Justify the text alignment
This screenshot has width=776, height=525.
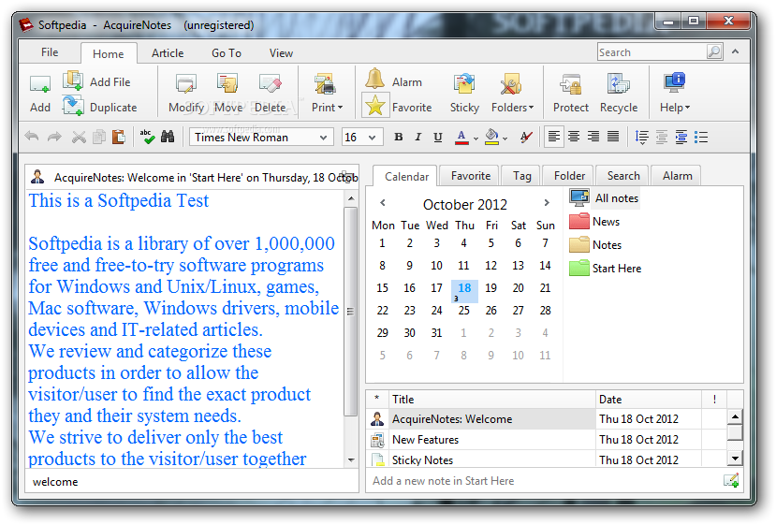click(613, 137)
